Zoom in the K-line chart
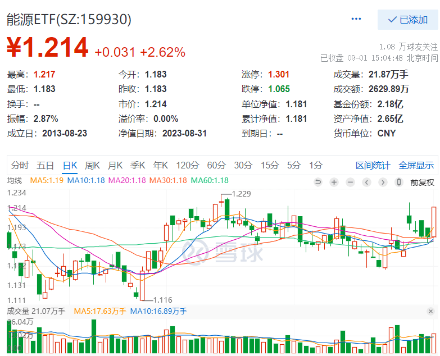 (334, 182)
